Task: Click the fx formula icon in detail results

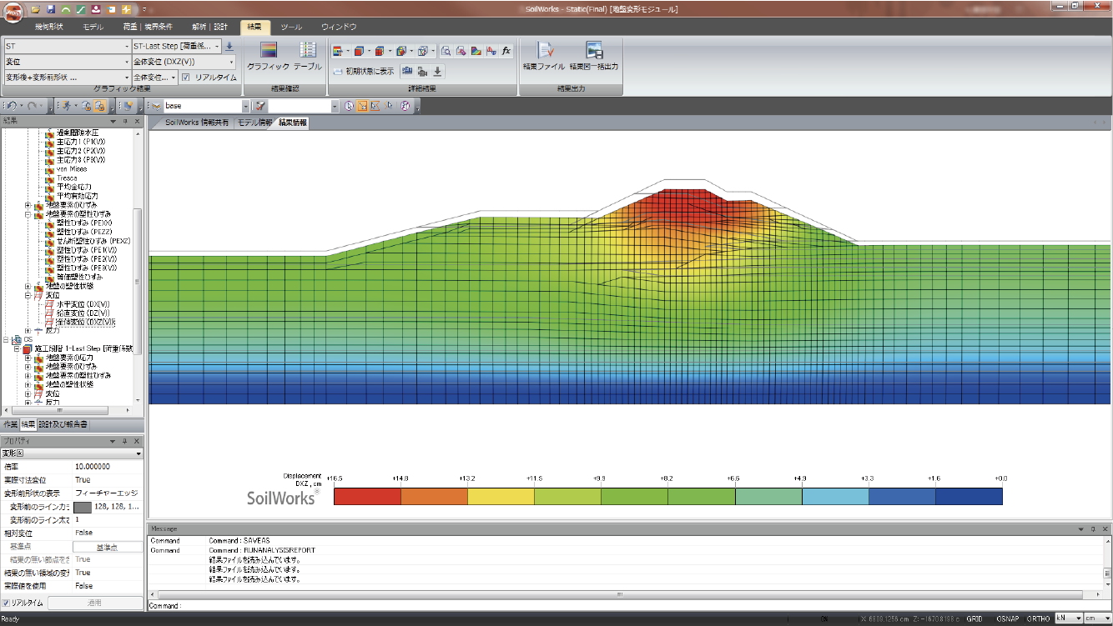Action: click(506, 51)
